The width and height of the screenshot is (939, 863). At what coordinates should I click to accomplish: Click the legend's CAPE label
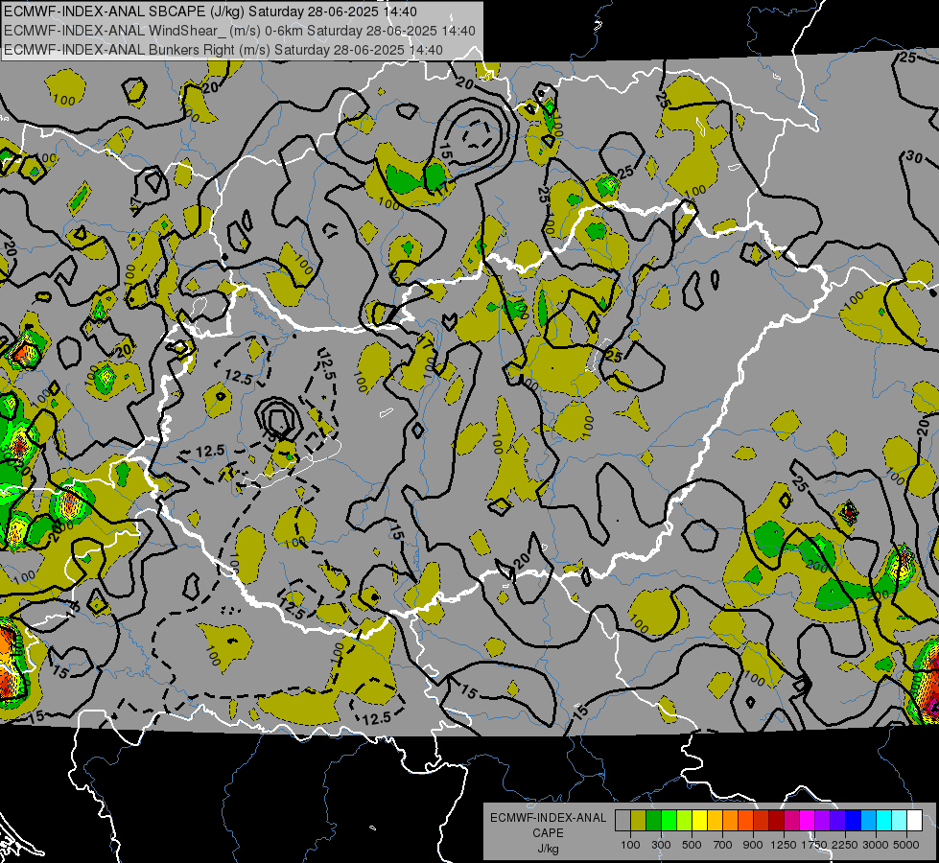click(548, 832)
